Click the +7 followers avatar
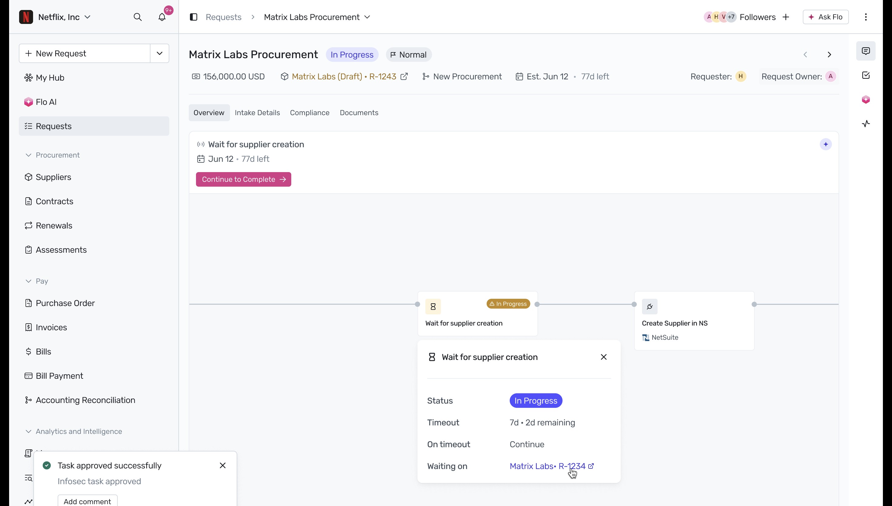Screen dimensions: 892x506 731,17
